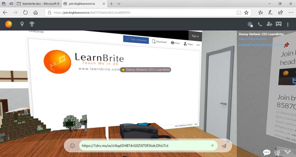Open chat speech bubble icon

[x=266, y=152]
